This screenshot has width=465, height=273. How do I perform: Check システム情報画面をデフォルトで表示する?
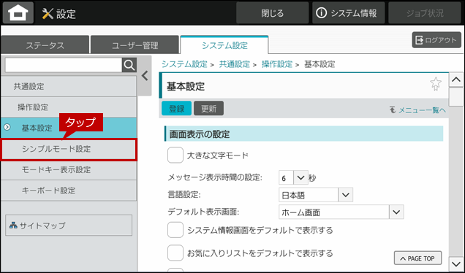pyautogui.click(x=175, y=230)
